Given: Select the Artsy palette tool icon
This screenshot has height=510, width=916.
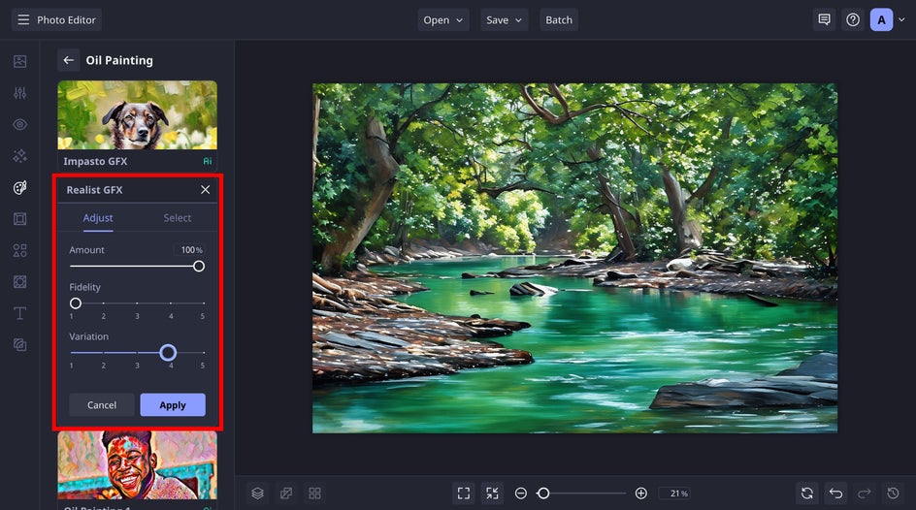Looking at the screenshot, I should pos(19,187).
